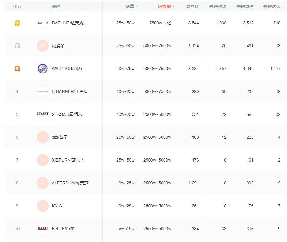The height and width of the screenshot is (242, 287).
Task: Open the 淘爱朵 brand avatar
Action: (x=43, y=46)
